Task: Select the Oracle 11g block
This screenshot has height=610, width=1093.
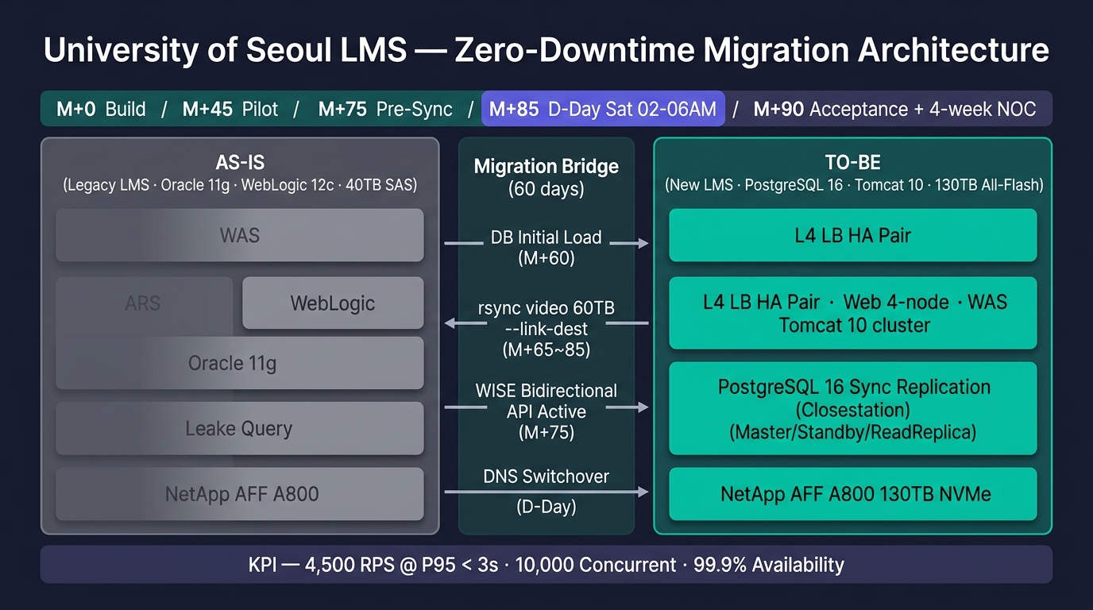Action: pyautogui.click(x=239, y=363)
